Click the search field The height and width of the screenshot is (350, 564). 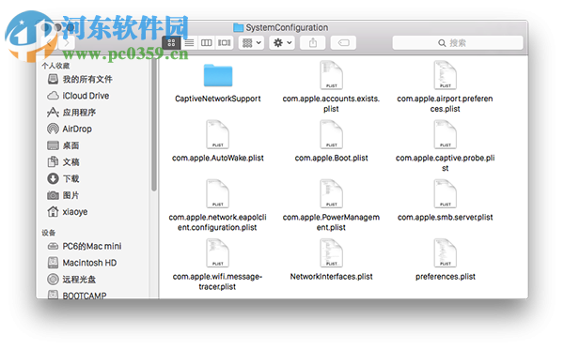(458, 43)
